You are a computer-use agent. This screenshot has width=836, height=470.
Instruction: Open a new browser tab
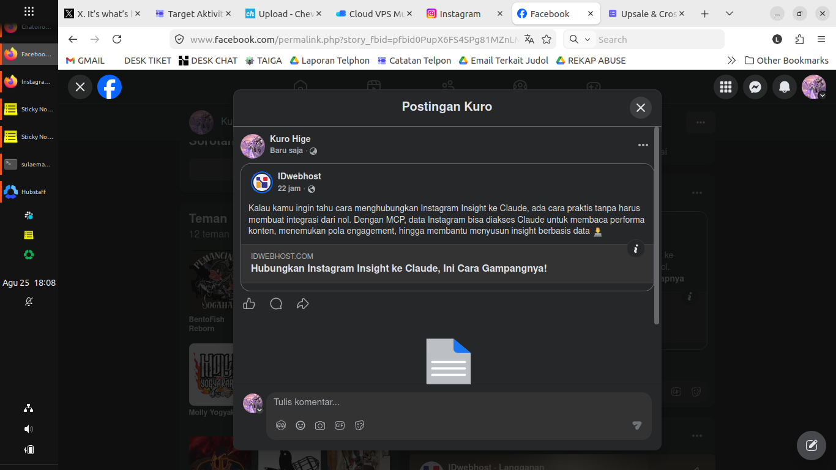pos(705,13)
